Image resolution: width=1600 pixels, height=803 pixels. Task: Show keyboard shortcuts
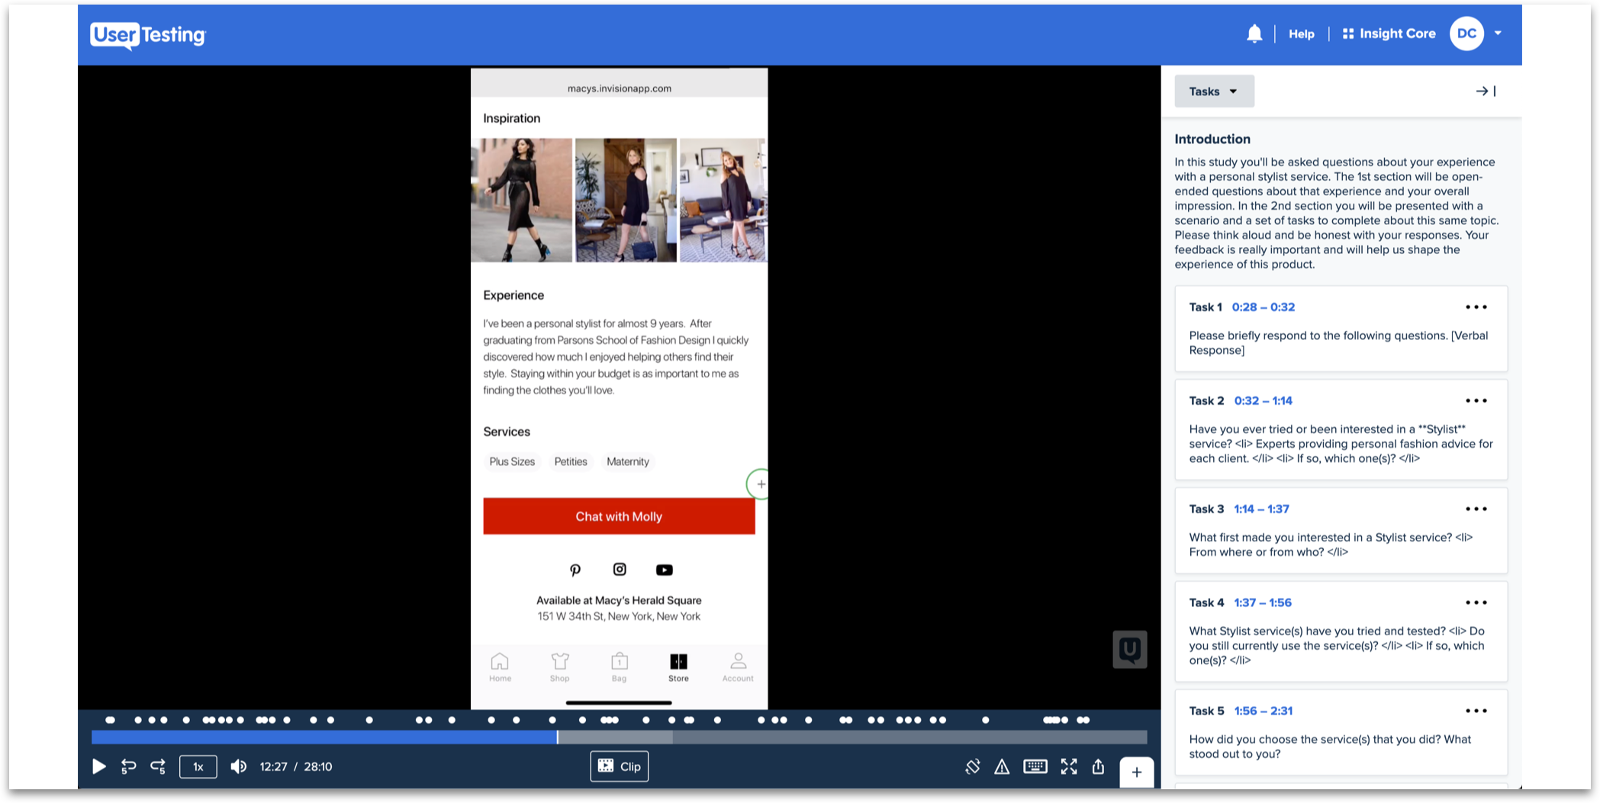pos(1035,766)
